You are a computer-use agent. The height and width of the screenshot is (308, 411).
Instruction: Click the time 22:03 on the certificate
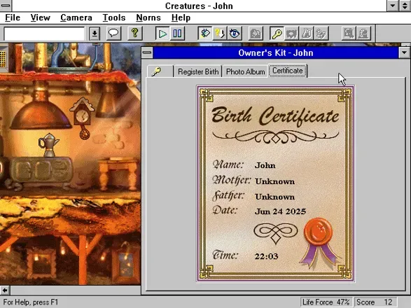point(266,256)
